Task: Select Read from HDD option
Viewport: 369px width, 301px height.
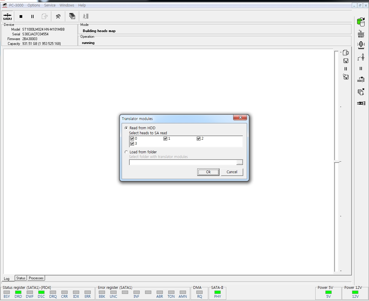Action: click(x=126, y=128)
